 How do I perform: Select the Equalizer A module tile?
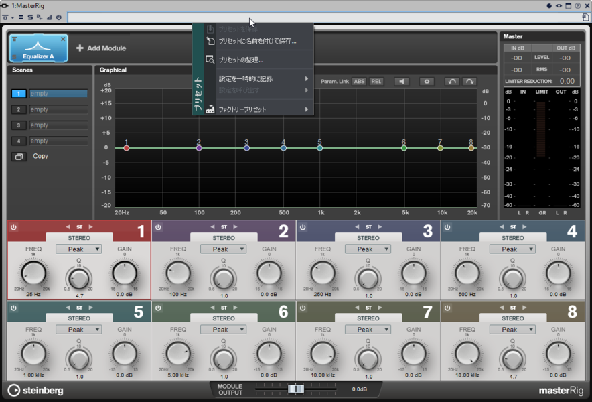[x=39, y=48]
